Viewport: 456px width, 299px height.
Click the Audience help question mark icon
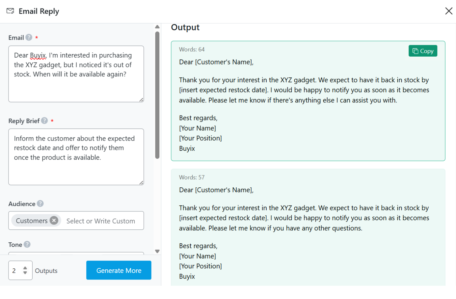40,204
